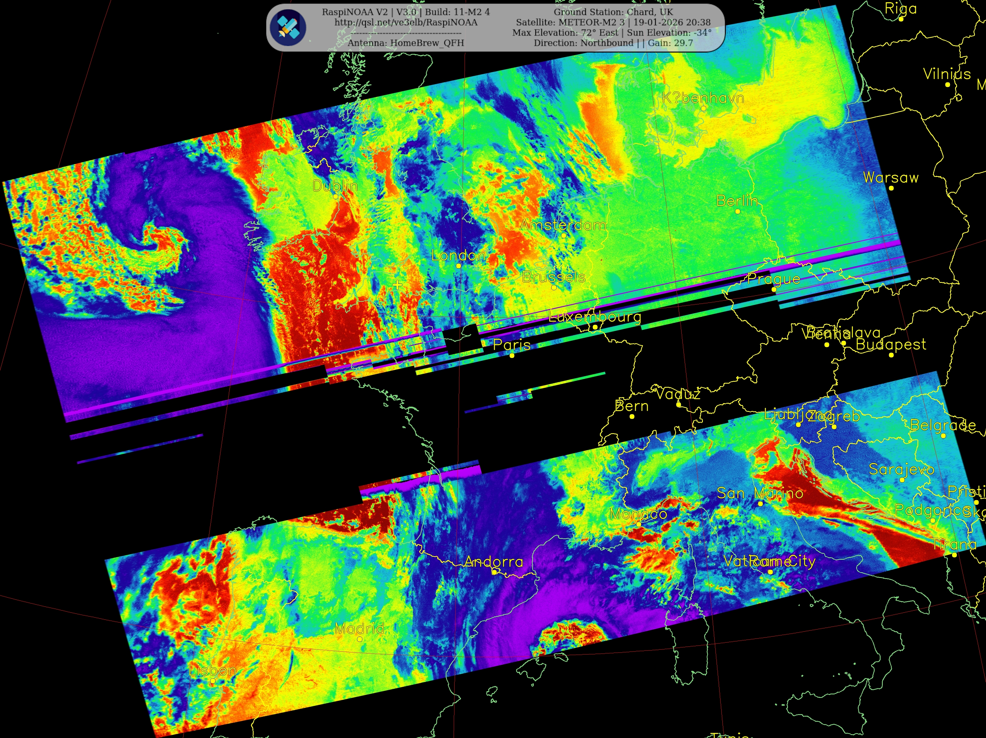Screen dimensions: 986x738
Task: Click the yellow ground station cross marker
Action: tap(397, 285)
